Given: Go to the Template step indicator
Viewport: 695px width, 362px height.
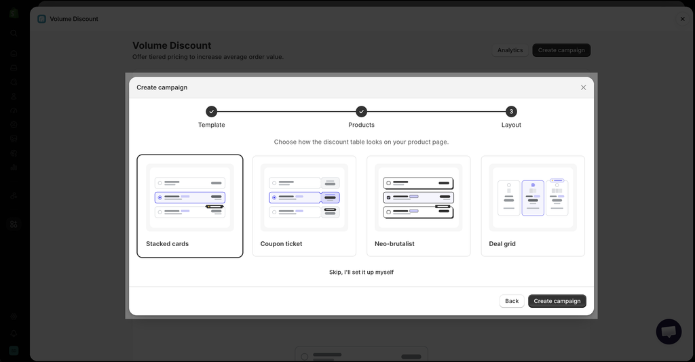Looking at the screenshot, I should [x=212, y=112].
